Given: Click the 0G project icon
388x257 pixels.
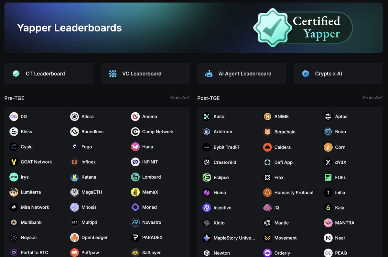Looking at the screenshot, I should click(x=14, y=117).
